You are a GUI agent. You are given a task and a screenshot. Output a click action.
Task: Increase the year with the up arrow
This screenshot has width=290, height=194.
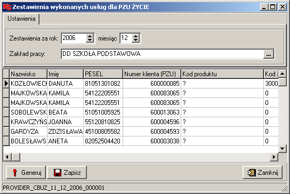click(x=90, y=36)
